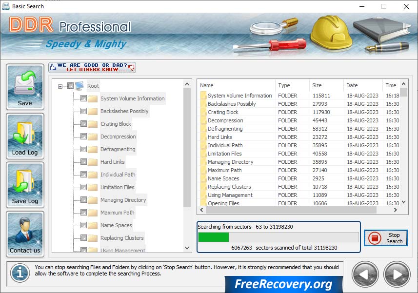Click folder icon of Decompression in file list
This screenshot has width=418, height=293.
pos(203,120)
